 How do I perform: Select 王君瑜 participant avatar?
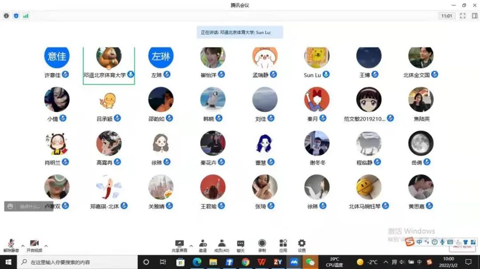213,187
